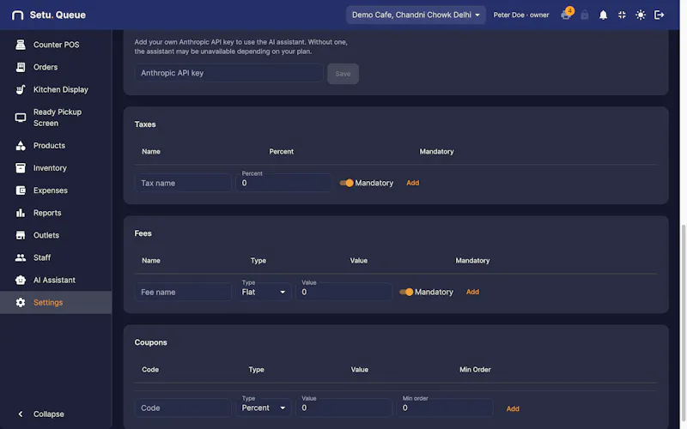Select Products in sidebar
Image resolution: width=687 pixels, height=429 pixels.
tap(56, 145)
